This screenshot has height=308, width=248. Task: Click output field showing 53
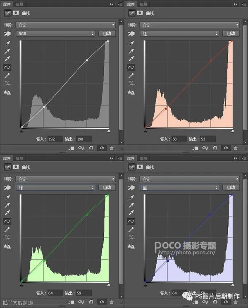(x=208, y=139)
